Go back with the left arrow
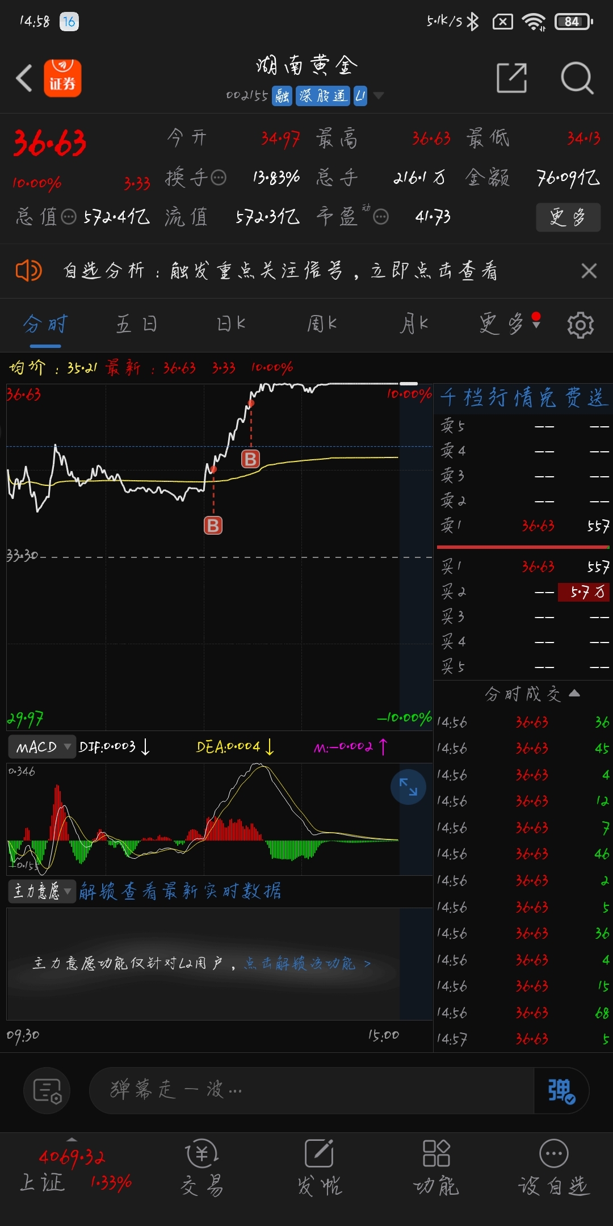Viewport: 613px width, 1226px height. pyautogui.click(x=24, y=78)
